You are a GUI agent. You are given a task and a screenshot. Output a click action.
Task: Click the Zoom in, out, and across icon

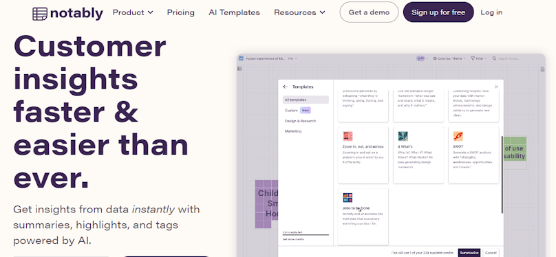(348, 136)
